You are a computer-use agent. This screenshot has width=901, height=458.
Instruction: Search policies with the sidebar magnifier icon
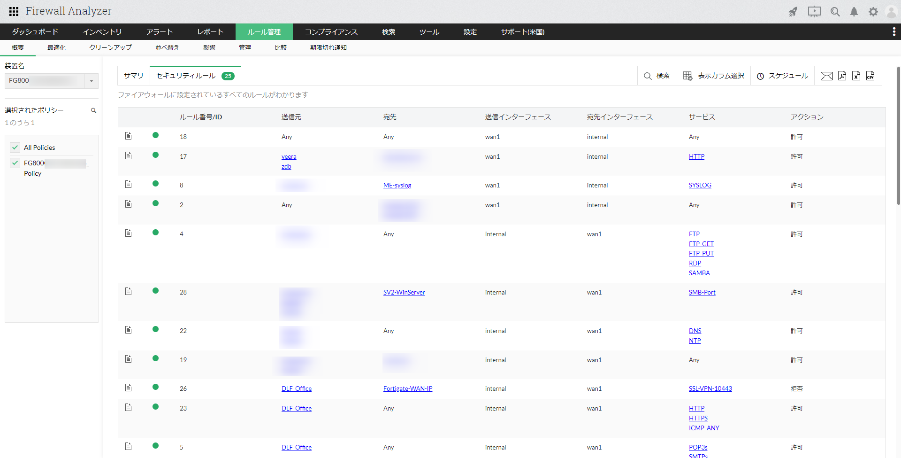click(93, 110)
